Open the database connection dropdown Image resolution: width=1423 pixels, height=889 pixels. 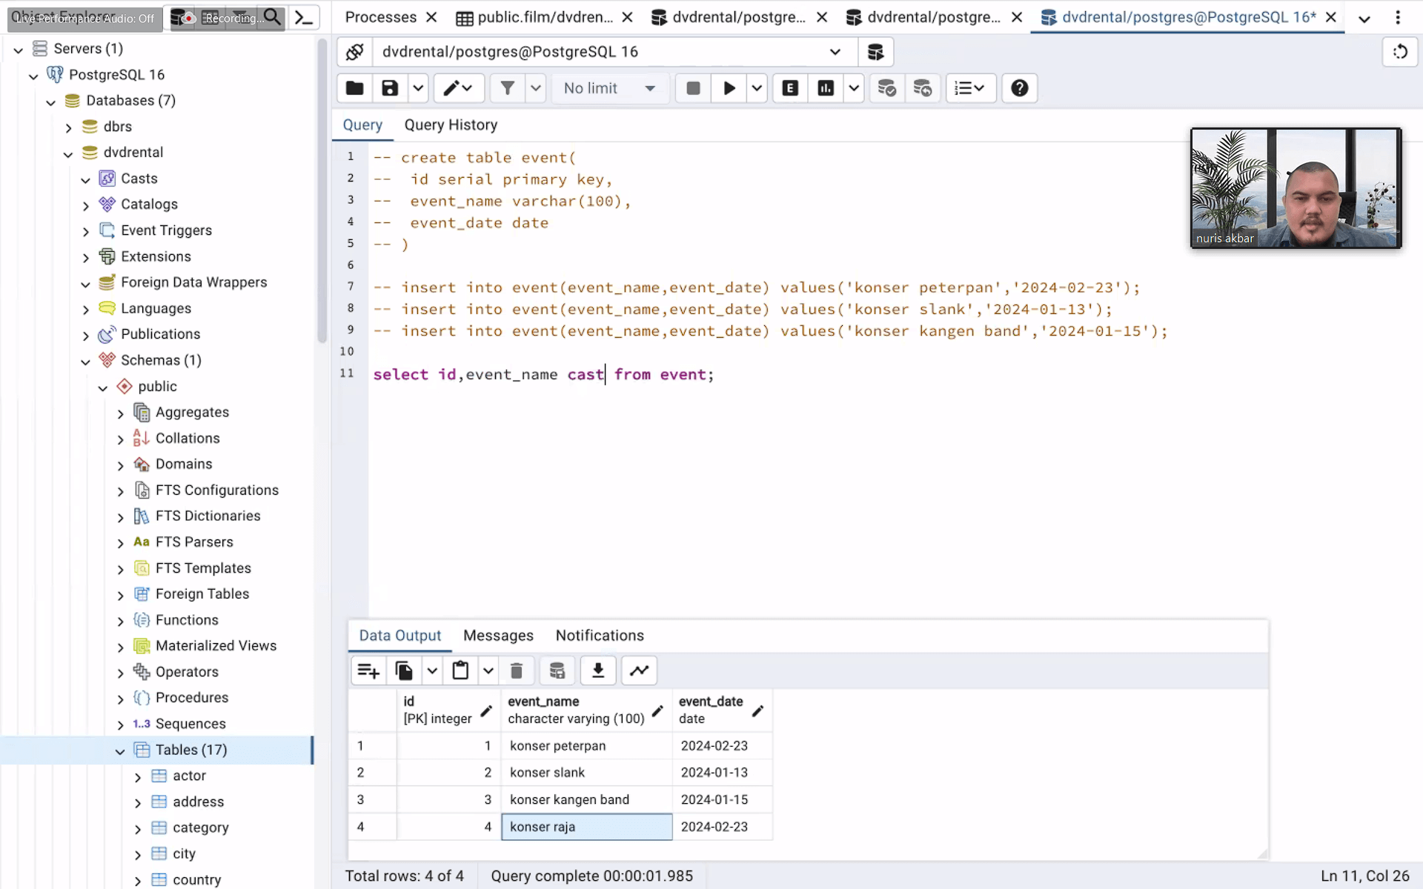[x=835, y=52]
